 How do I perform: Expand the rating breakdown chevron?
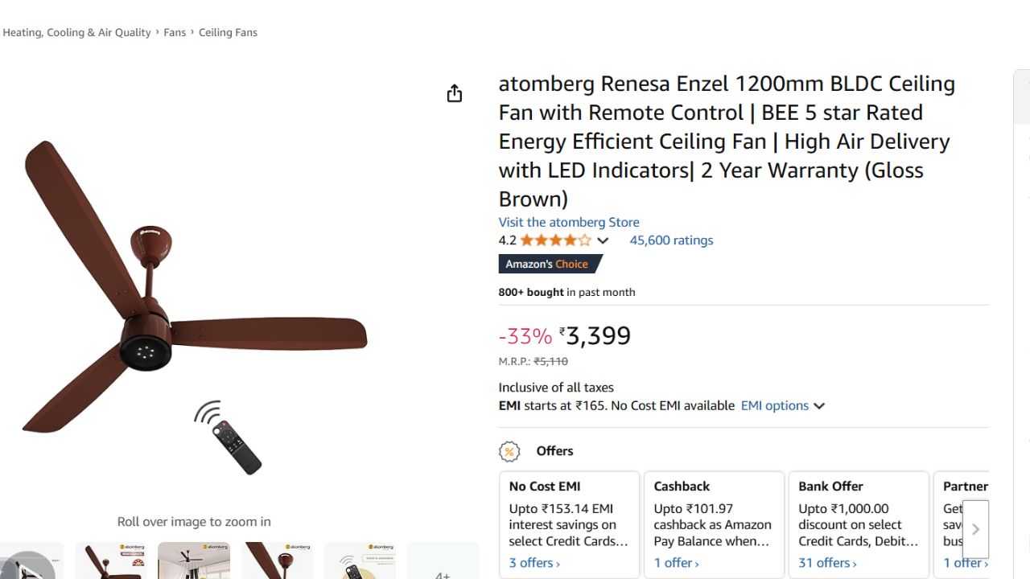(x=603, y=240)
